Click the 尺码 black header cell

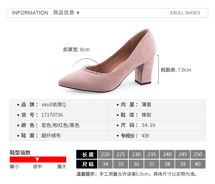pyautogui.click(x=87, y=164)
